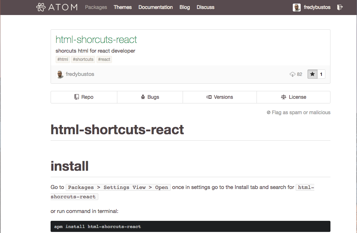Open fredybustos profile link
The width and height of the screenshot is (357, 233).
[80, 74]
